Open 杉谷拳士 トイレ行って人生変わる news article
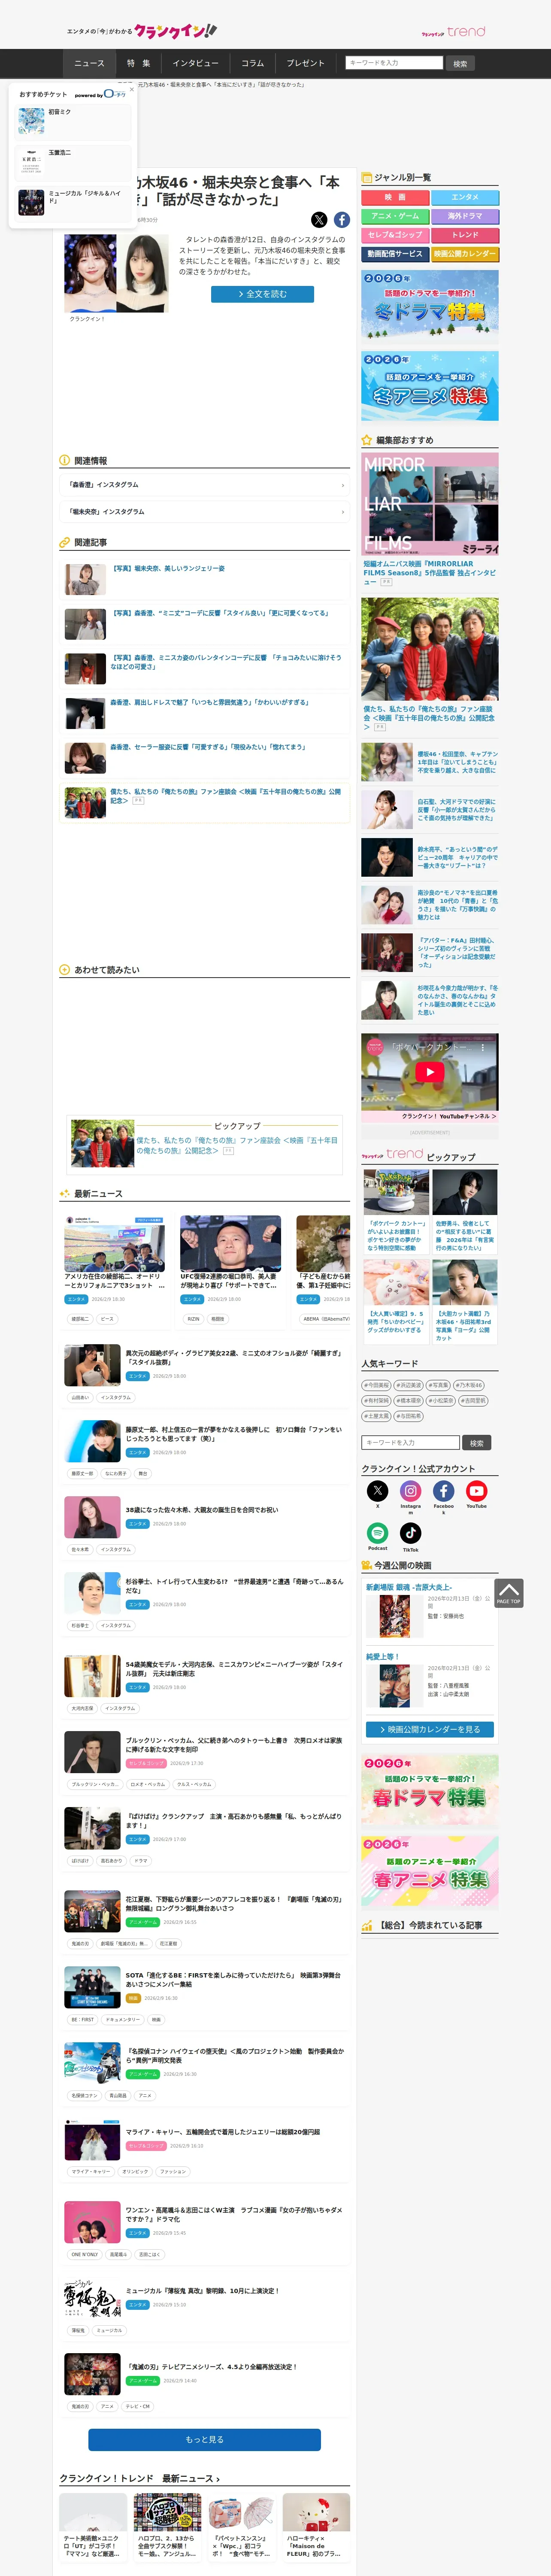The width and height of the screenshot is (551, 2576). click(234, 1585)
